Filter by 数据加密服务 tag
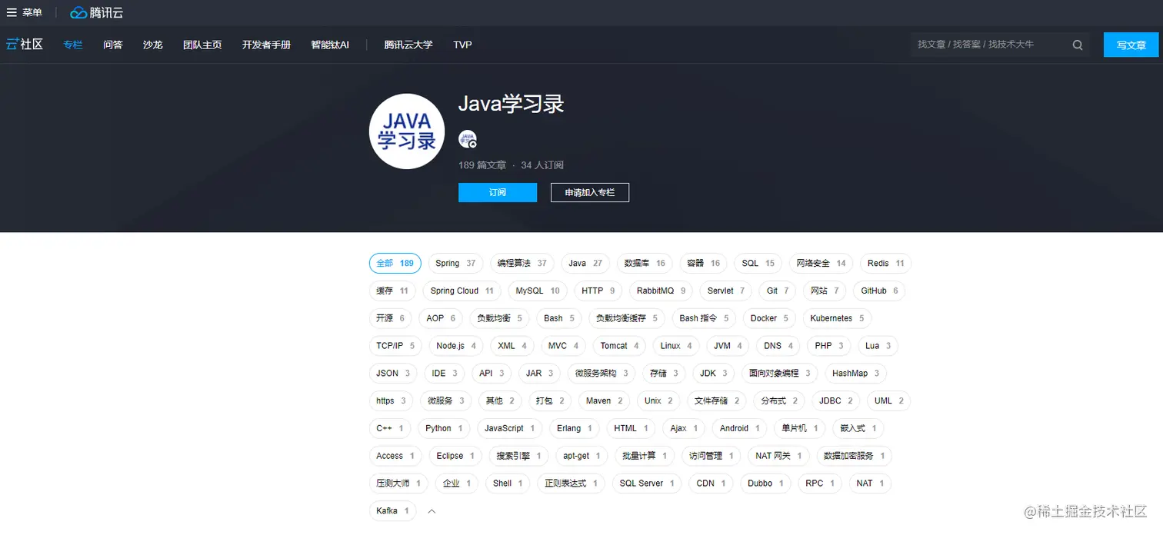 pyautogui.click(x=854, y=456)
